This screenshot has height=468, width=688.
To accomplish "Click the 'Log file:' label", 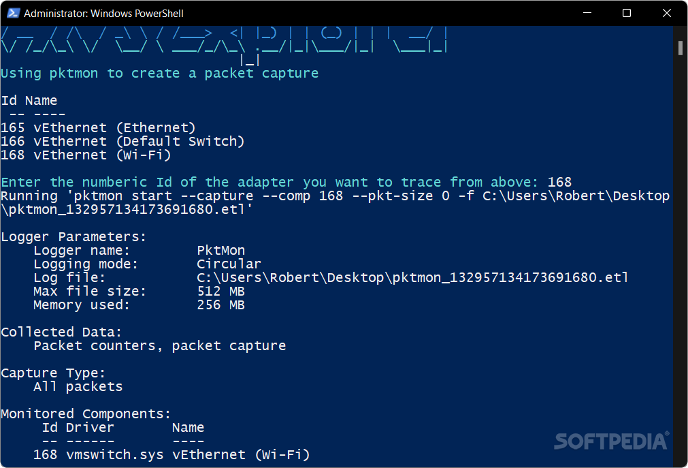I will (69, 278).
